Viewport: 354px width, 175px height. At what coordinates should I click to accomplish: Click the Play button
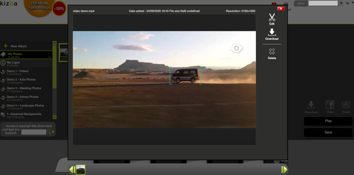(328, 121)
